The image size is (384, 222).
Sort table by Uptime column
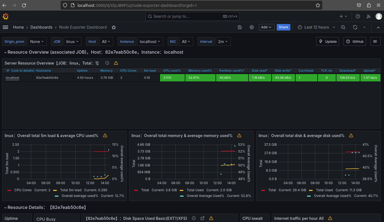(x=82, y=71)
